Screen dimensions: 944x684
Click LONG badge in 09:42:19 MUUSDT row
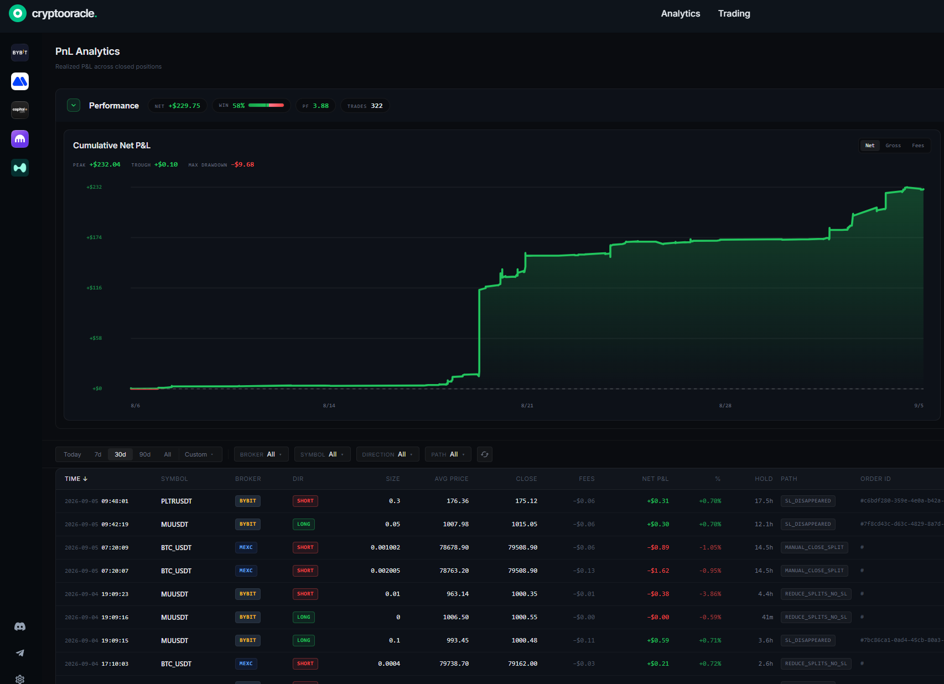click(x=304, y=524)
